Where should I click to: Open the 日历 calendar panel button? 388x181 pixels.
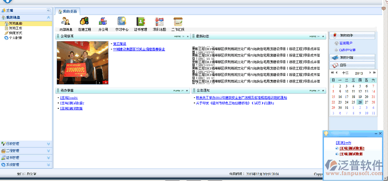tap(353, 65)
